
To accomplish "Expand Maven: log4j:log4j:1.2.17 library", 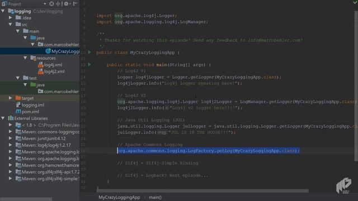I will 11,145.
